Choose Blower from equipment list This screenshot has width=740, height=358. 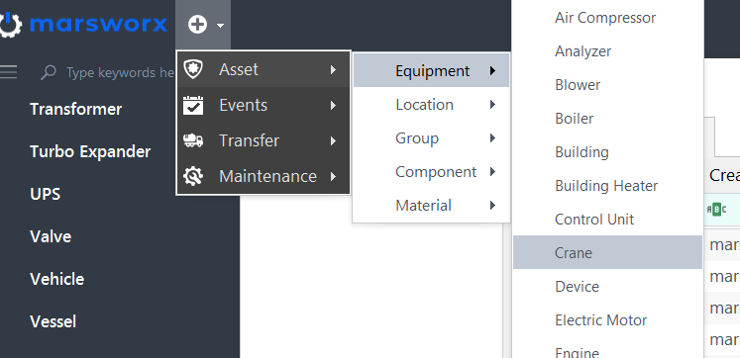607,85
